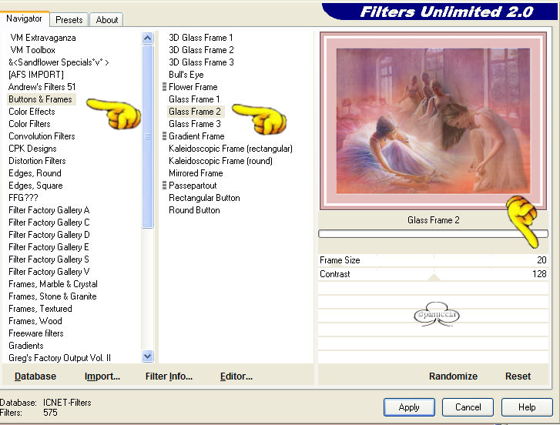Choose Passepartout filter
Image resolution: width=560 pixels, height=425 pixels.
coord(193,186)
